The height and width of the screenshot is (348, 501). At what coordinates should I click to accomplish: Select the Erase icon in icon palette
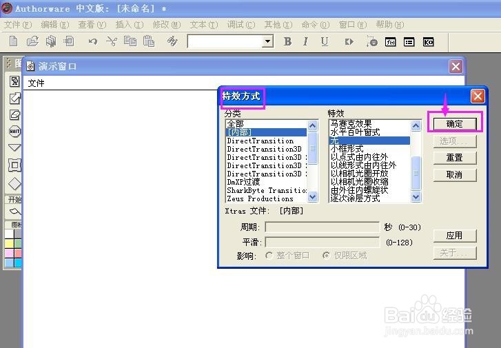coord(14,114)
